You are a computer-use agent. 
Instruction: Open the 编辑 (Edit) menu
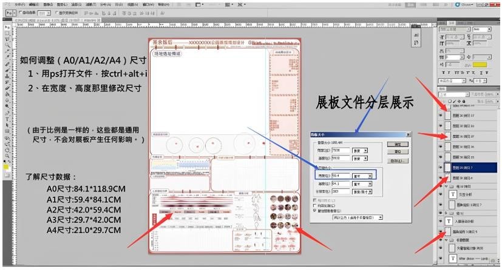point(33,4)
